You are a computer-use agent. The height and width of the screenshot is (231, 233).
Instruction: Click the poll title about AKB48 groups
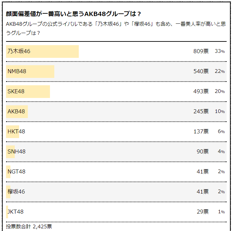73,14
